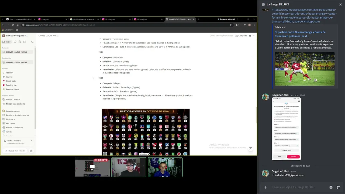Image resolution: width=345 pixels, height=194 pixels.
Task: Open the bookmarks grid icon beside Aplicaciones
Action: tap(16, 30)
